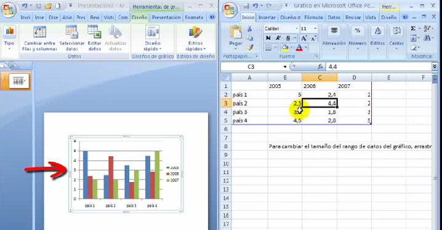Open the Presentación tab in PowerPoint
The height and width of the screenshot is (230, 442).
(x=166, y=17)
